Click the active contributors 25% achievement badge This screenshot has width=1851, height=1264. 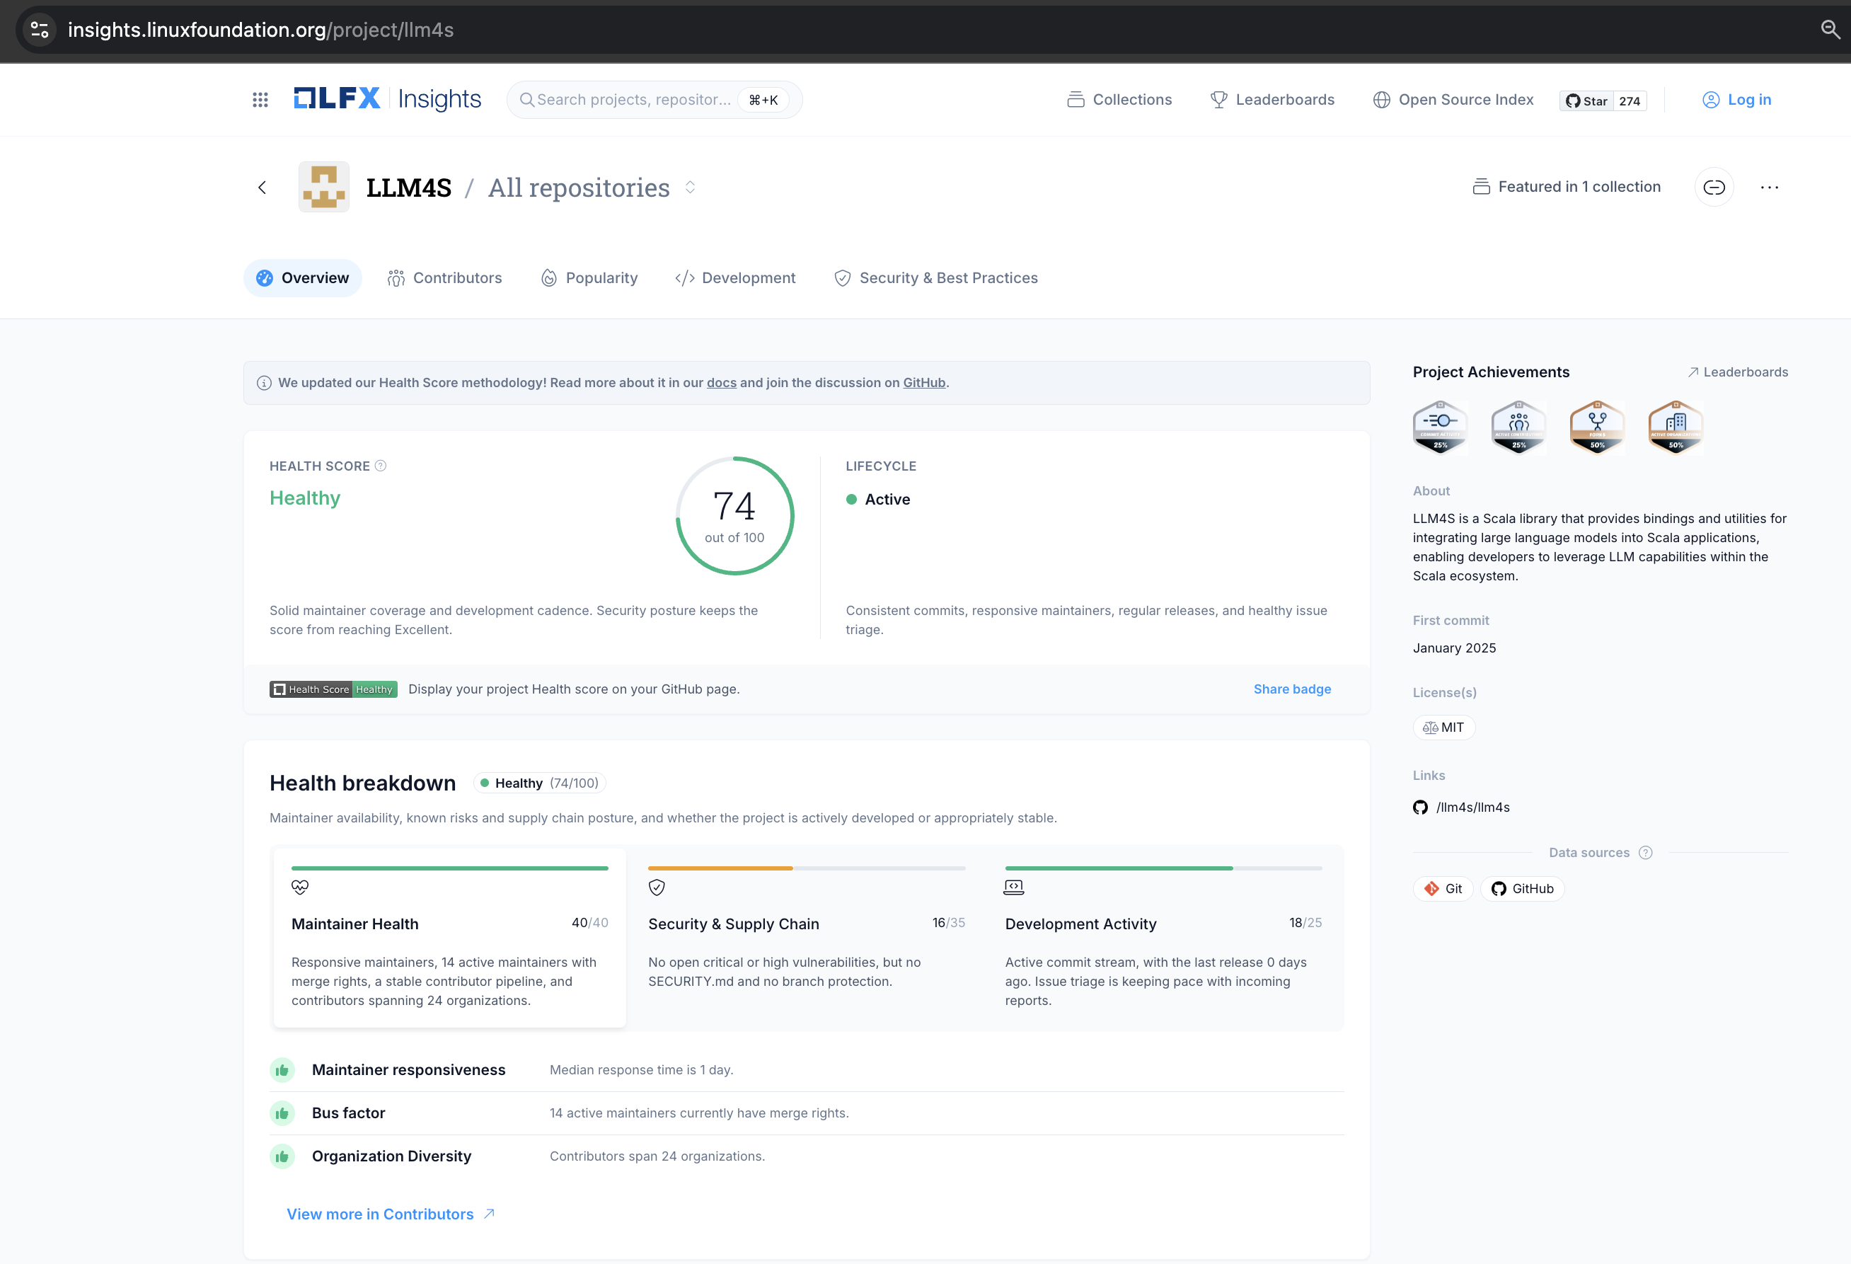click(x=1519, y=427)
